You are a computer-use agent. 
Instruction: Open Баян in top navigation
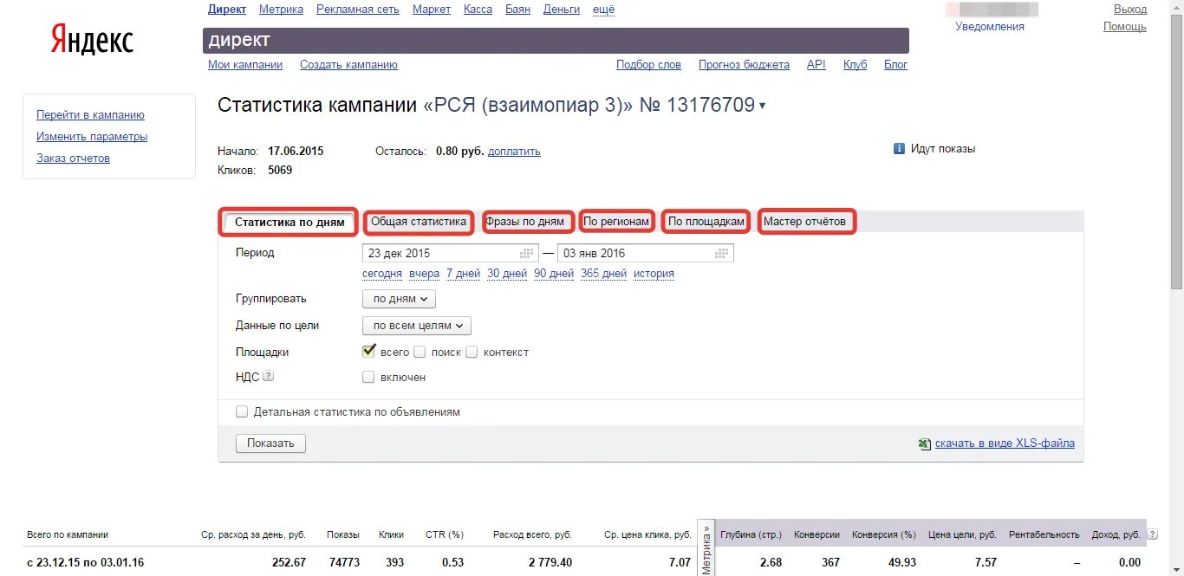click(x=517, y=10)
